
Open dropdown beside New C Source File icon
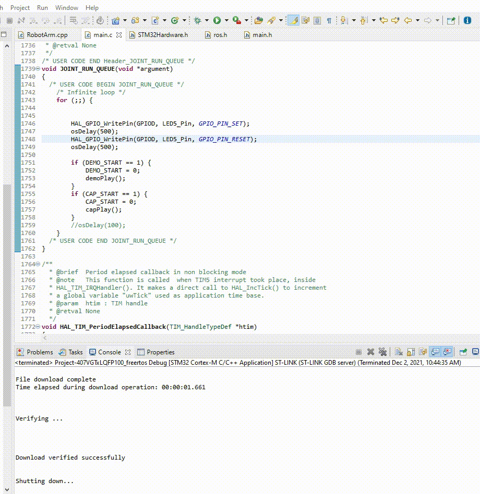pos(165,21)
